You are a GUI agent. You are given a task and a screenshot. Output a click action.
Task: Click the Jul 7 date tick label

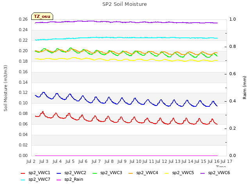coord(96,162)
